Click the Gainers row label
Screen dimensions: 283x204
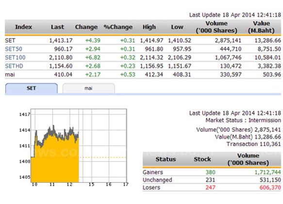tap(153, 172)
